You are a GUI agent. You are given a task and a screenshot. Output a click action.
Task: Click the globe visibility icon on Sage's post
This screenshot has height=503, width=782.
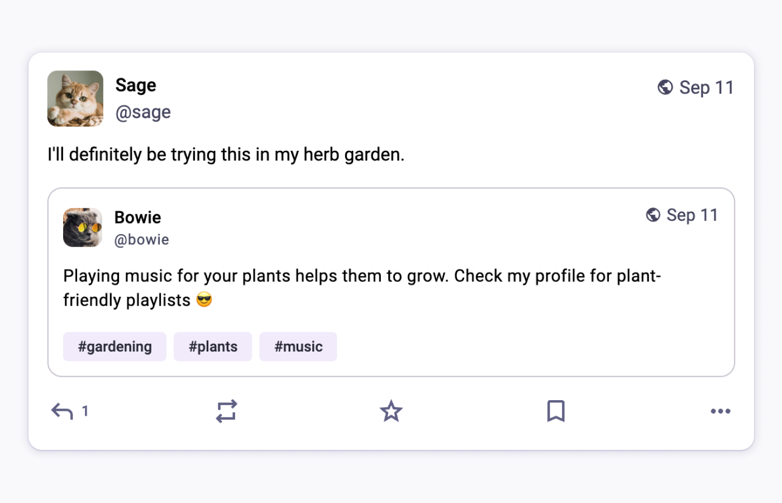tap(665, 87)
